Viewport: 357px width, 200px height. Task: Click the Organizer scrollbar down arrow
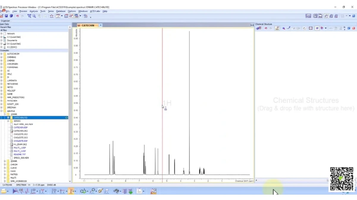click(x=70, y=181)
